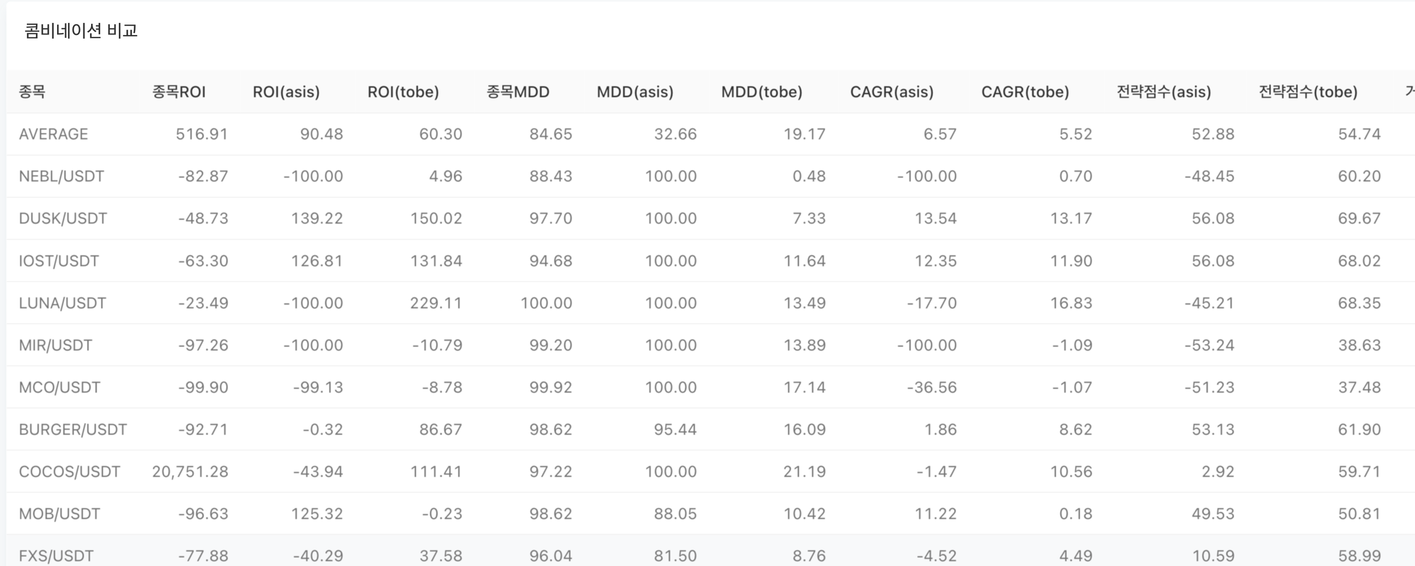The height and width of the screenshot is (566, 1415).
Task: Click the 콤비네이션 비교 title
Action: tap(81, 31)
